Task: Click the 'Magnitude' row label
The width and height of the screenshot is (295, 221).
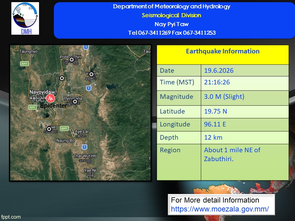Action: pyautogui.click(x=176, y=97)
